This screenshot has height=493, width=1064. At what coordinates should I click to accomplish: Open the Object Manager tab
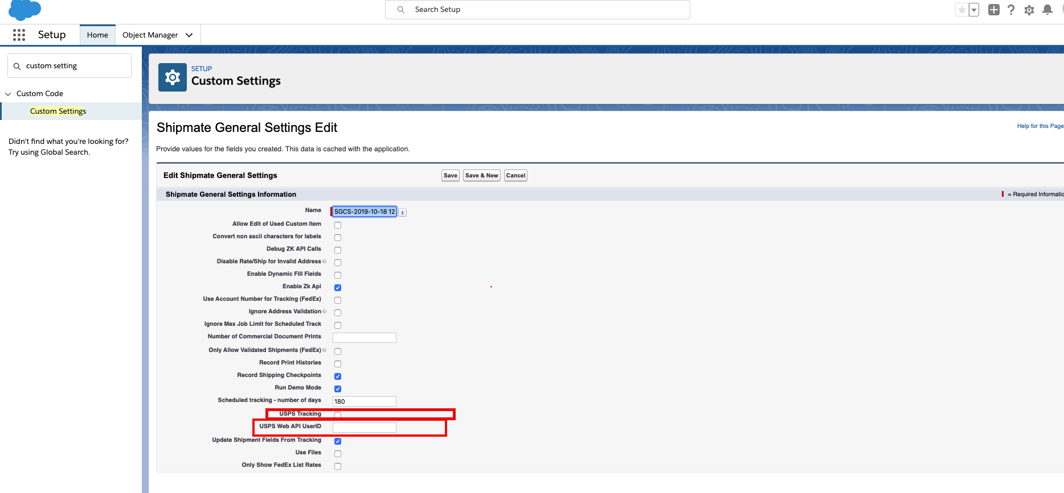(150, 35)
